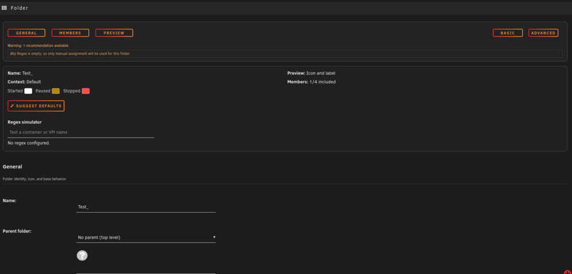The height and width of the screenshot is (274, 572).
Task: Open the Members section tab
Action: coord(70,33)
